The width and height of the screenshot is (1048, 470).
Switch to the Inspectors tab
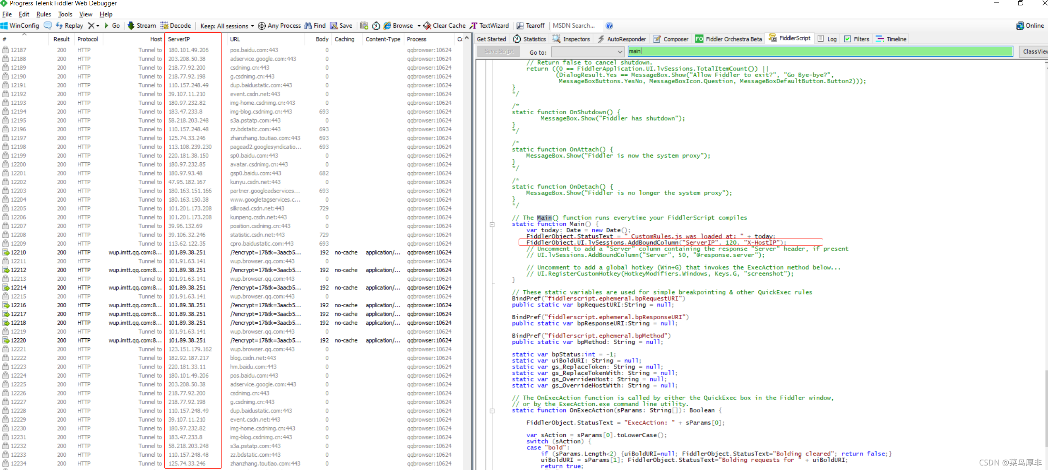pos(571,39)
